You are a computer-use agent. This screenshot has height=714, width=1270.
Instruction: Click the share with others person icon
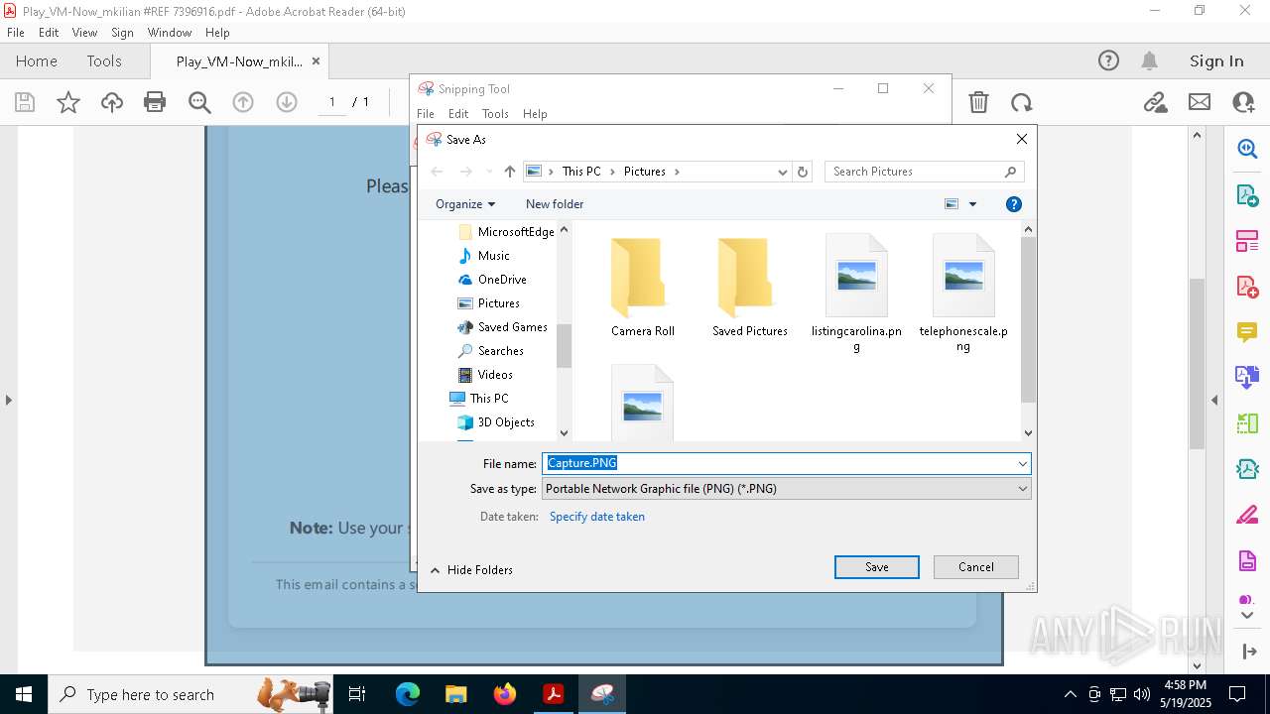(x=1243, y=102)
